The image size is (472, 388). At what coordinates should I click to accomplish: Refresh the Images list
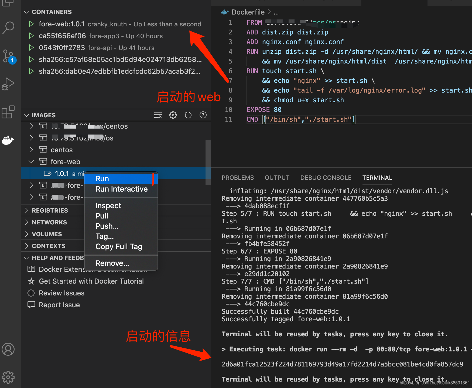188,115
